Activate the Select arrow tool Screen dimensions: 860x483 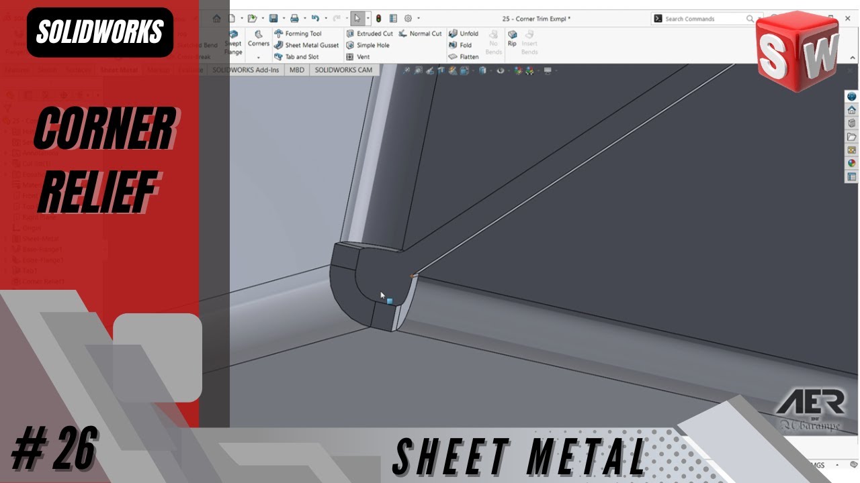[357, 19]
